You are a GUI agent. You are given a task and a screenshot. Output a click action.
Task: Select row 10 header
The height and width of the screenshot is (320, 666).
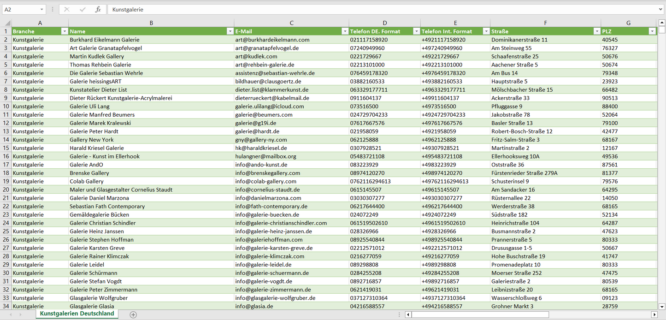tap(6, 106)
